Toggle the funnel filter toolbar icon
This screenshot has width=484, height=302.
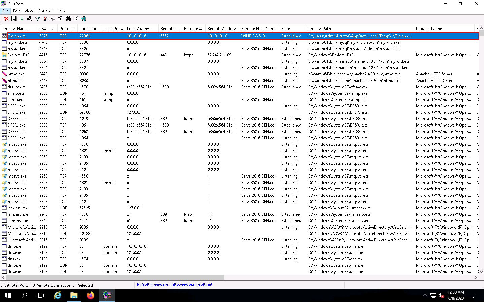pyautogui.click(x=37, y=19)
